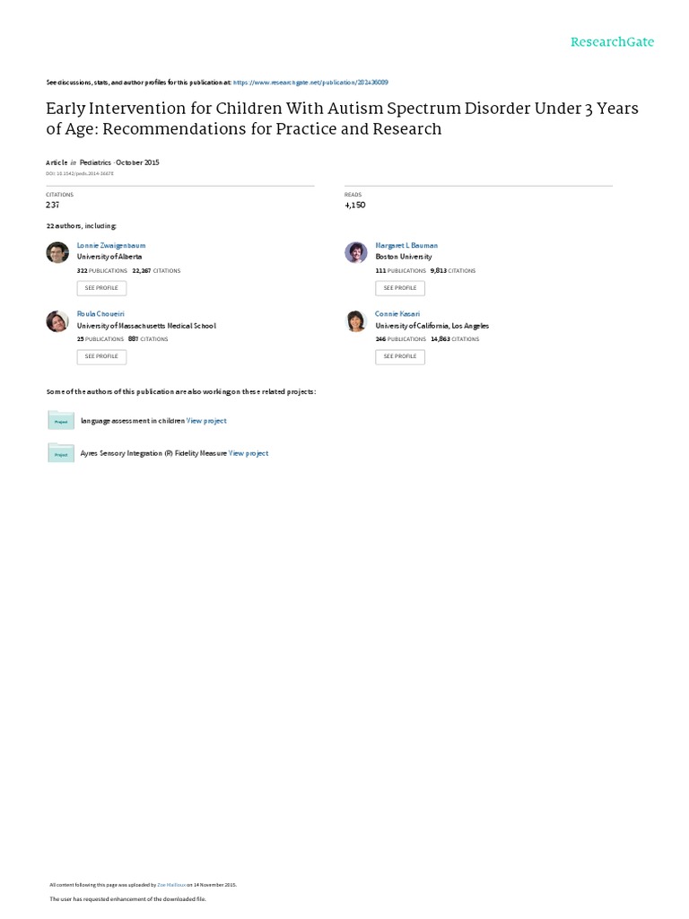Image resolution: width=689 pixels, height=919 pixels.
Task: Open Roula Choueiri author name link
Action: point(97,315)
